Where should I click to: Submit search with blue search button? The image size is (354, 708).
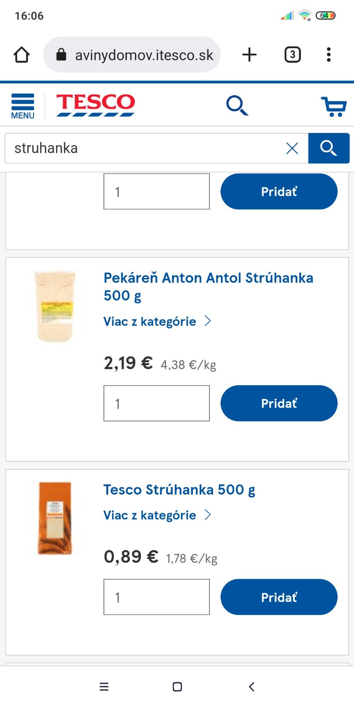coord(328,148)
